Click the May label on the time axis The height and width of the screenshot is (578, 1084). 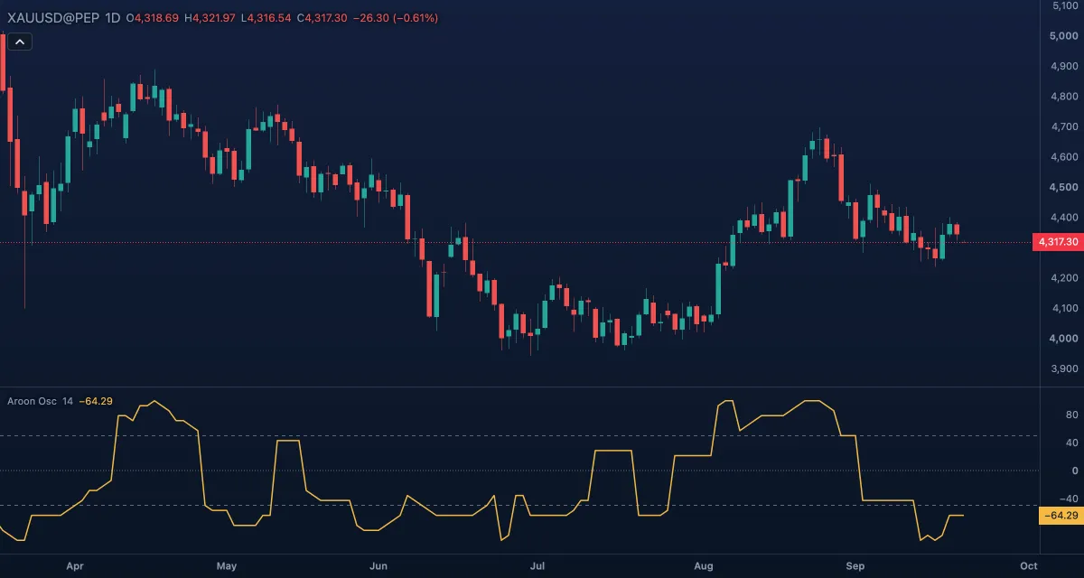(227, 566)
